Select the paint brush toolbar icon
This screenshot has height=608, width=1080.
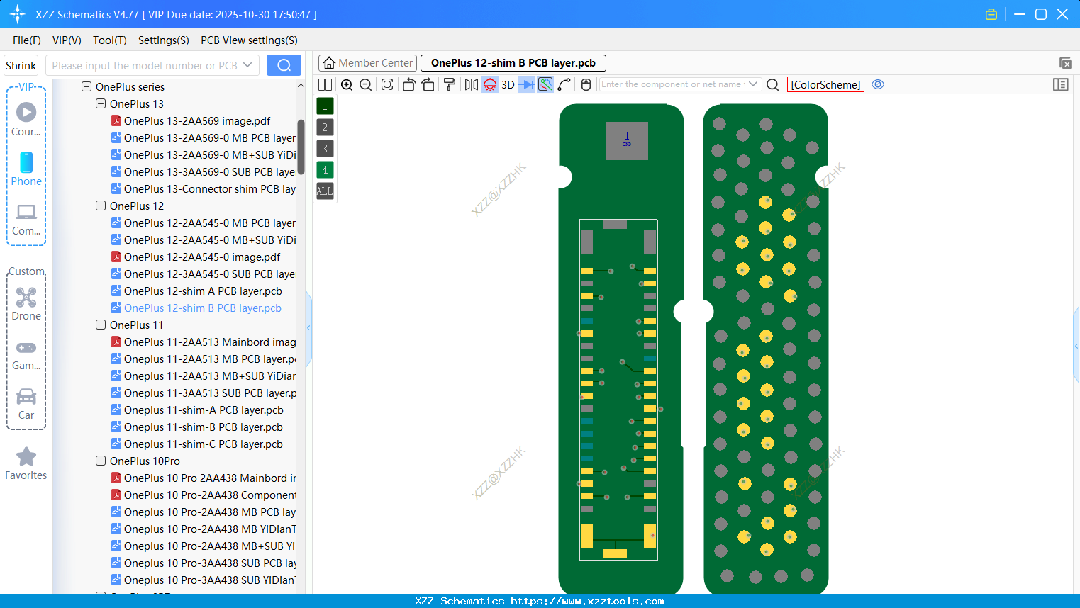coord(450,84)
